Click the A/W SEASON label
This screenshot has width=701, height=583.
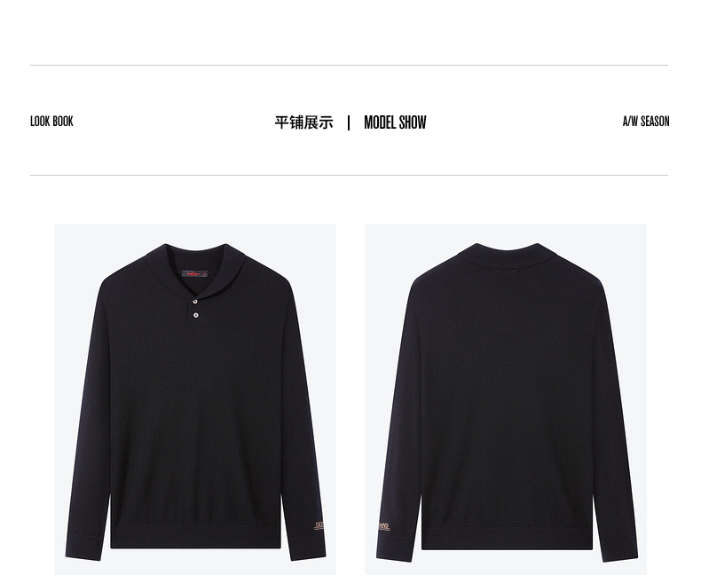click(x=646, y=122)
